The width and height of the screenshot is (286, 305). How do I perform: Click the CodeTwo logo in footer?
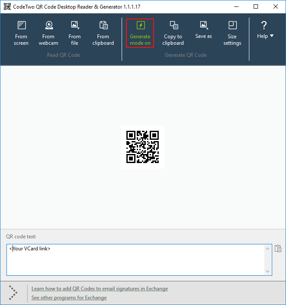[13, 293]
